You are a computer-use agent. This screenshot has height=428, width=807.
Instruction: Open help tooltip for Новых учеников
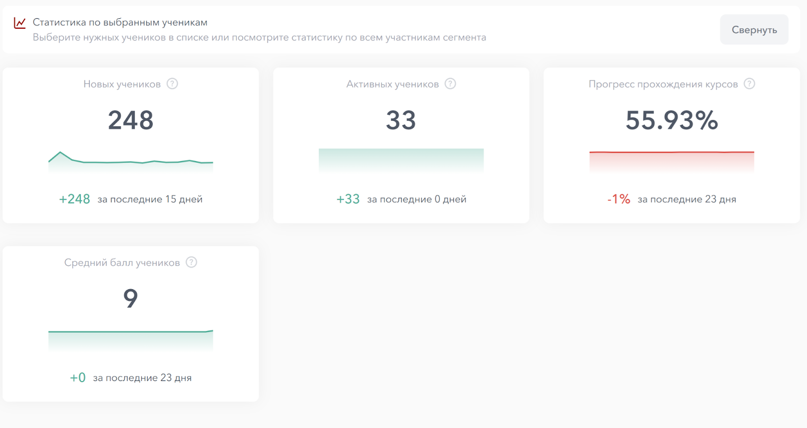(172, 84)
